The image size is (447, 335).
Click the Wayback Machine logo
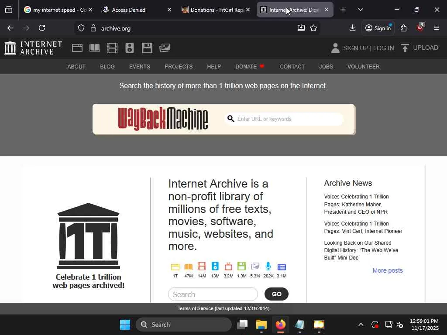pyautogui.click(x=163, y=119)
